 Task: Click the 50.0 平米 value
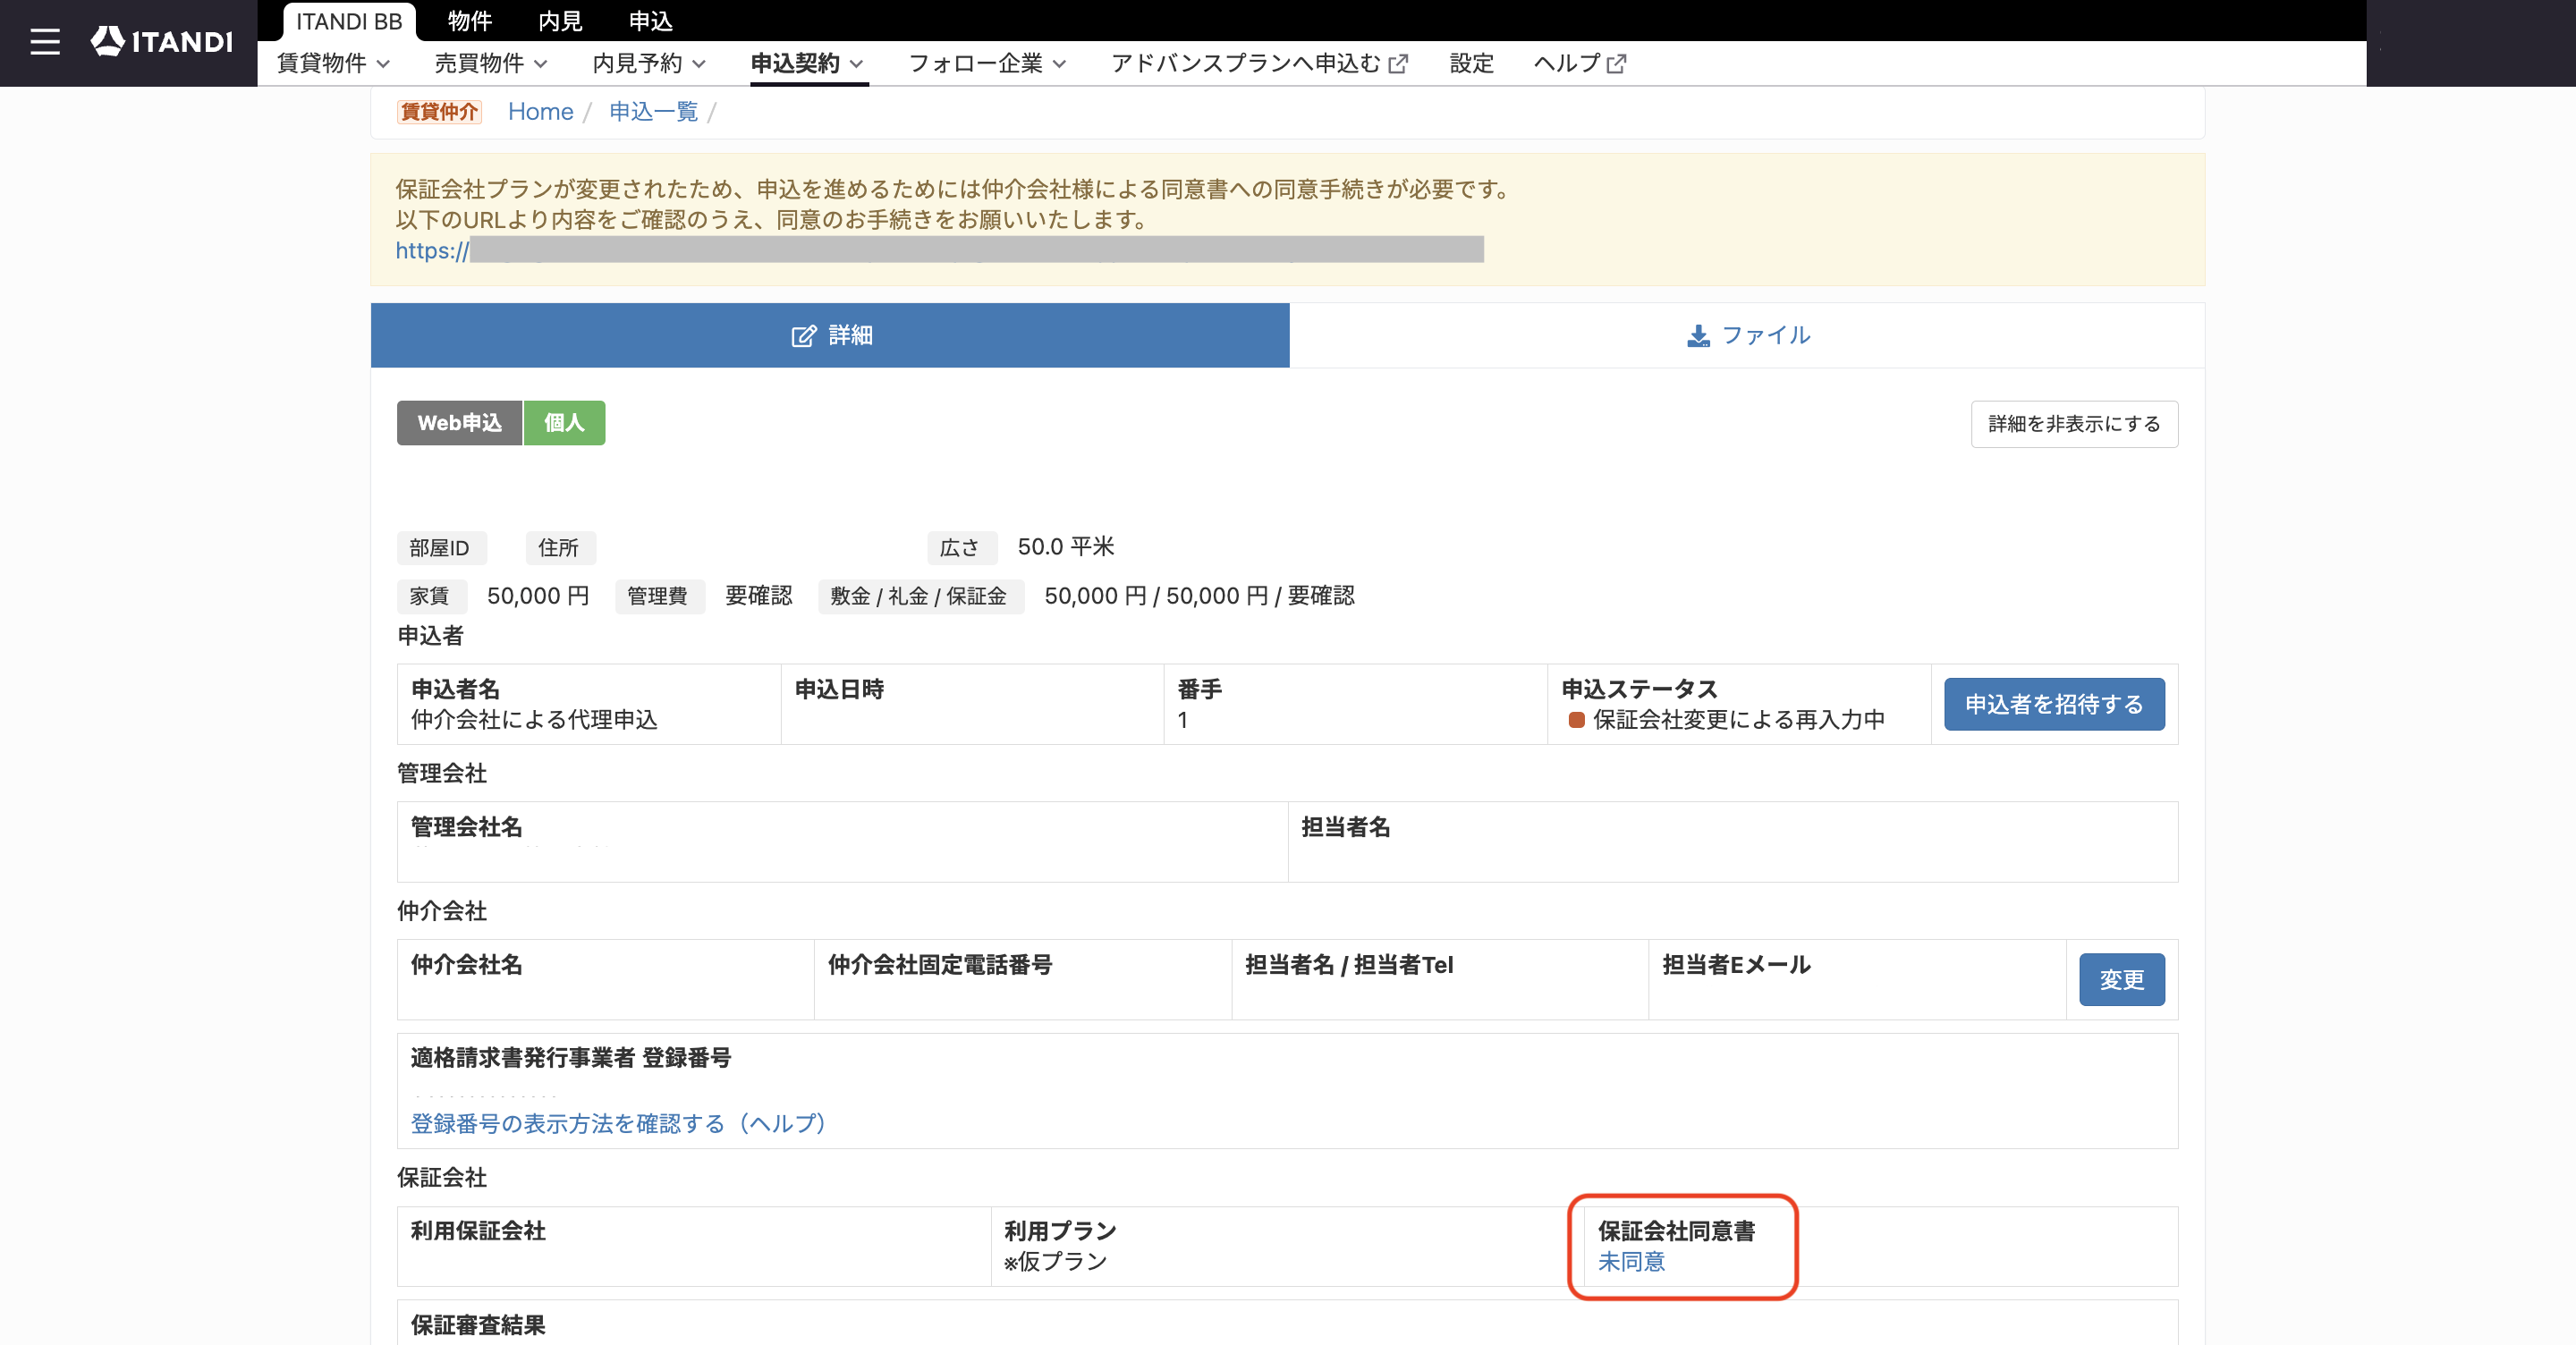1066,547
